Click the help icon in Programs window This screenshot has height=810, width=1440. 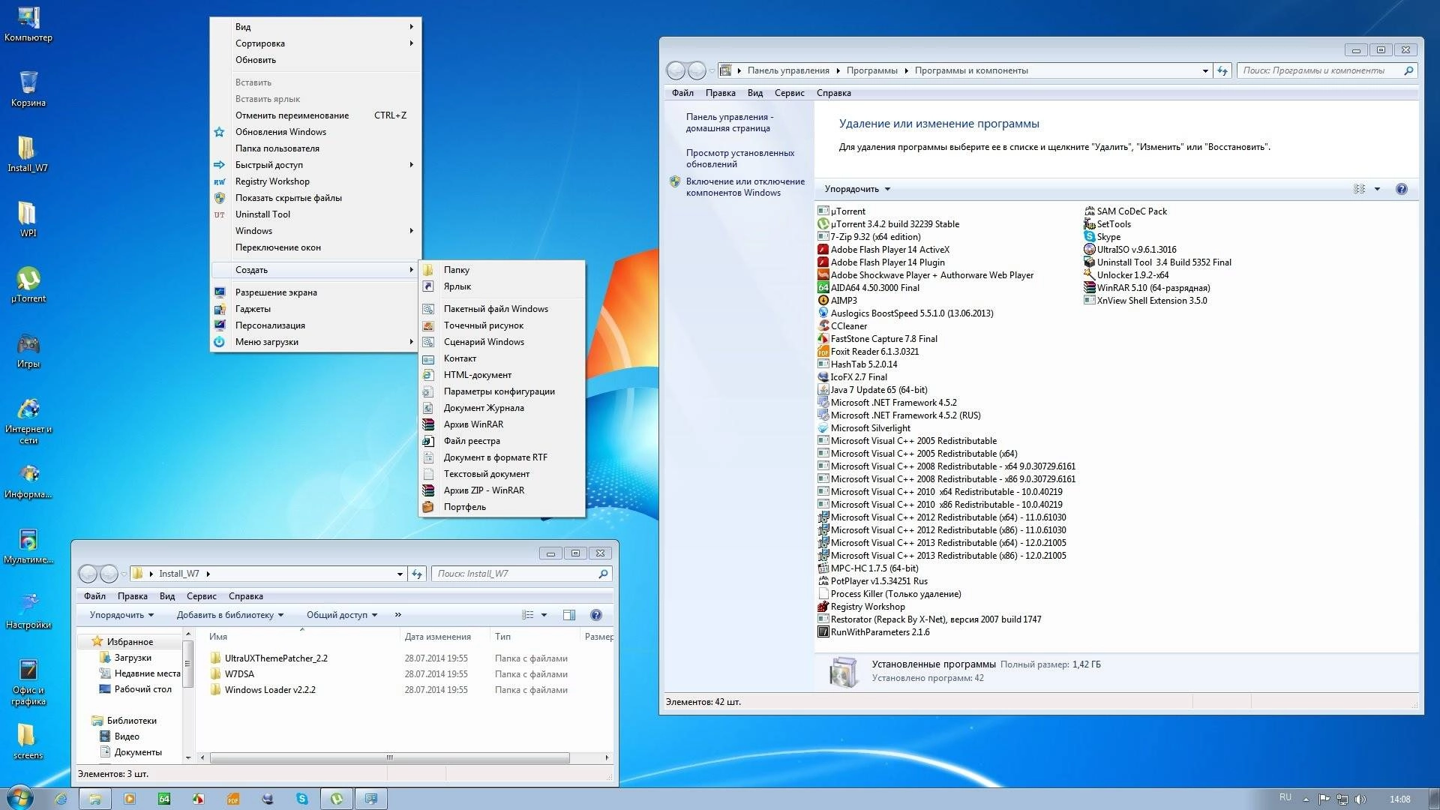(x=1401, y=189)
